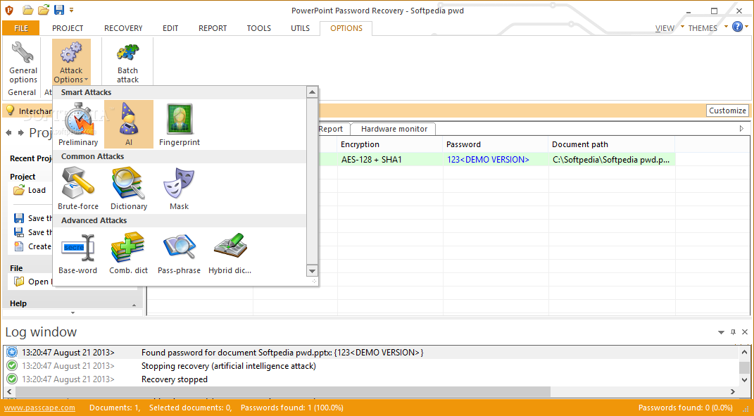
Task: Select the Found password log entry
Action: [x=371, y=353]
